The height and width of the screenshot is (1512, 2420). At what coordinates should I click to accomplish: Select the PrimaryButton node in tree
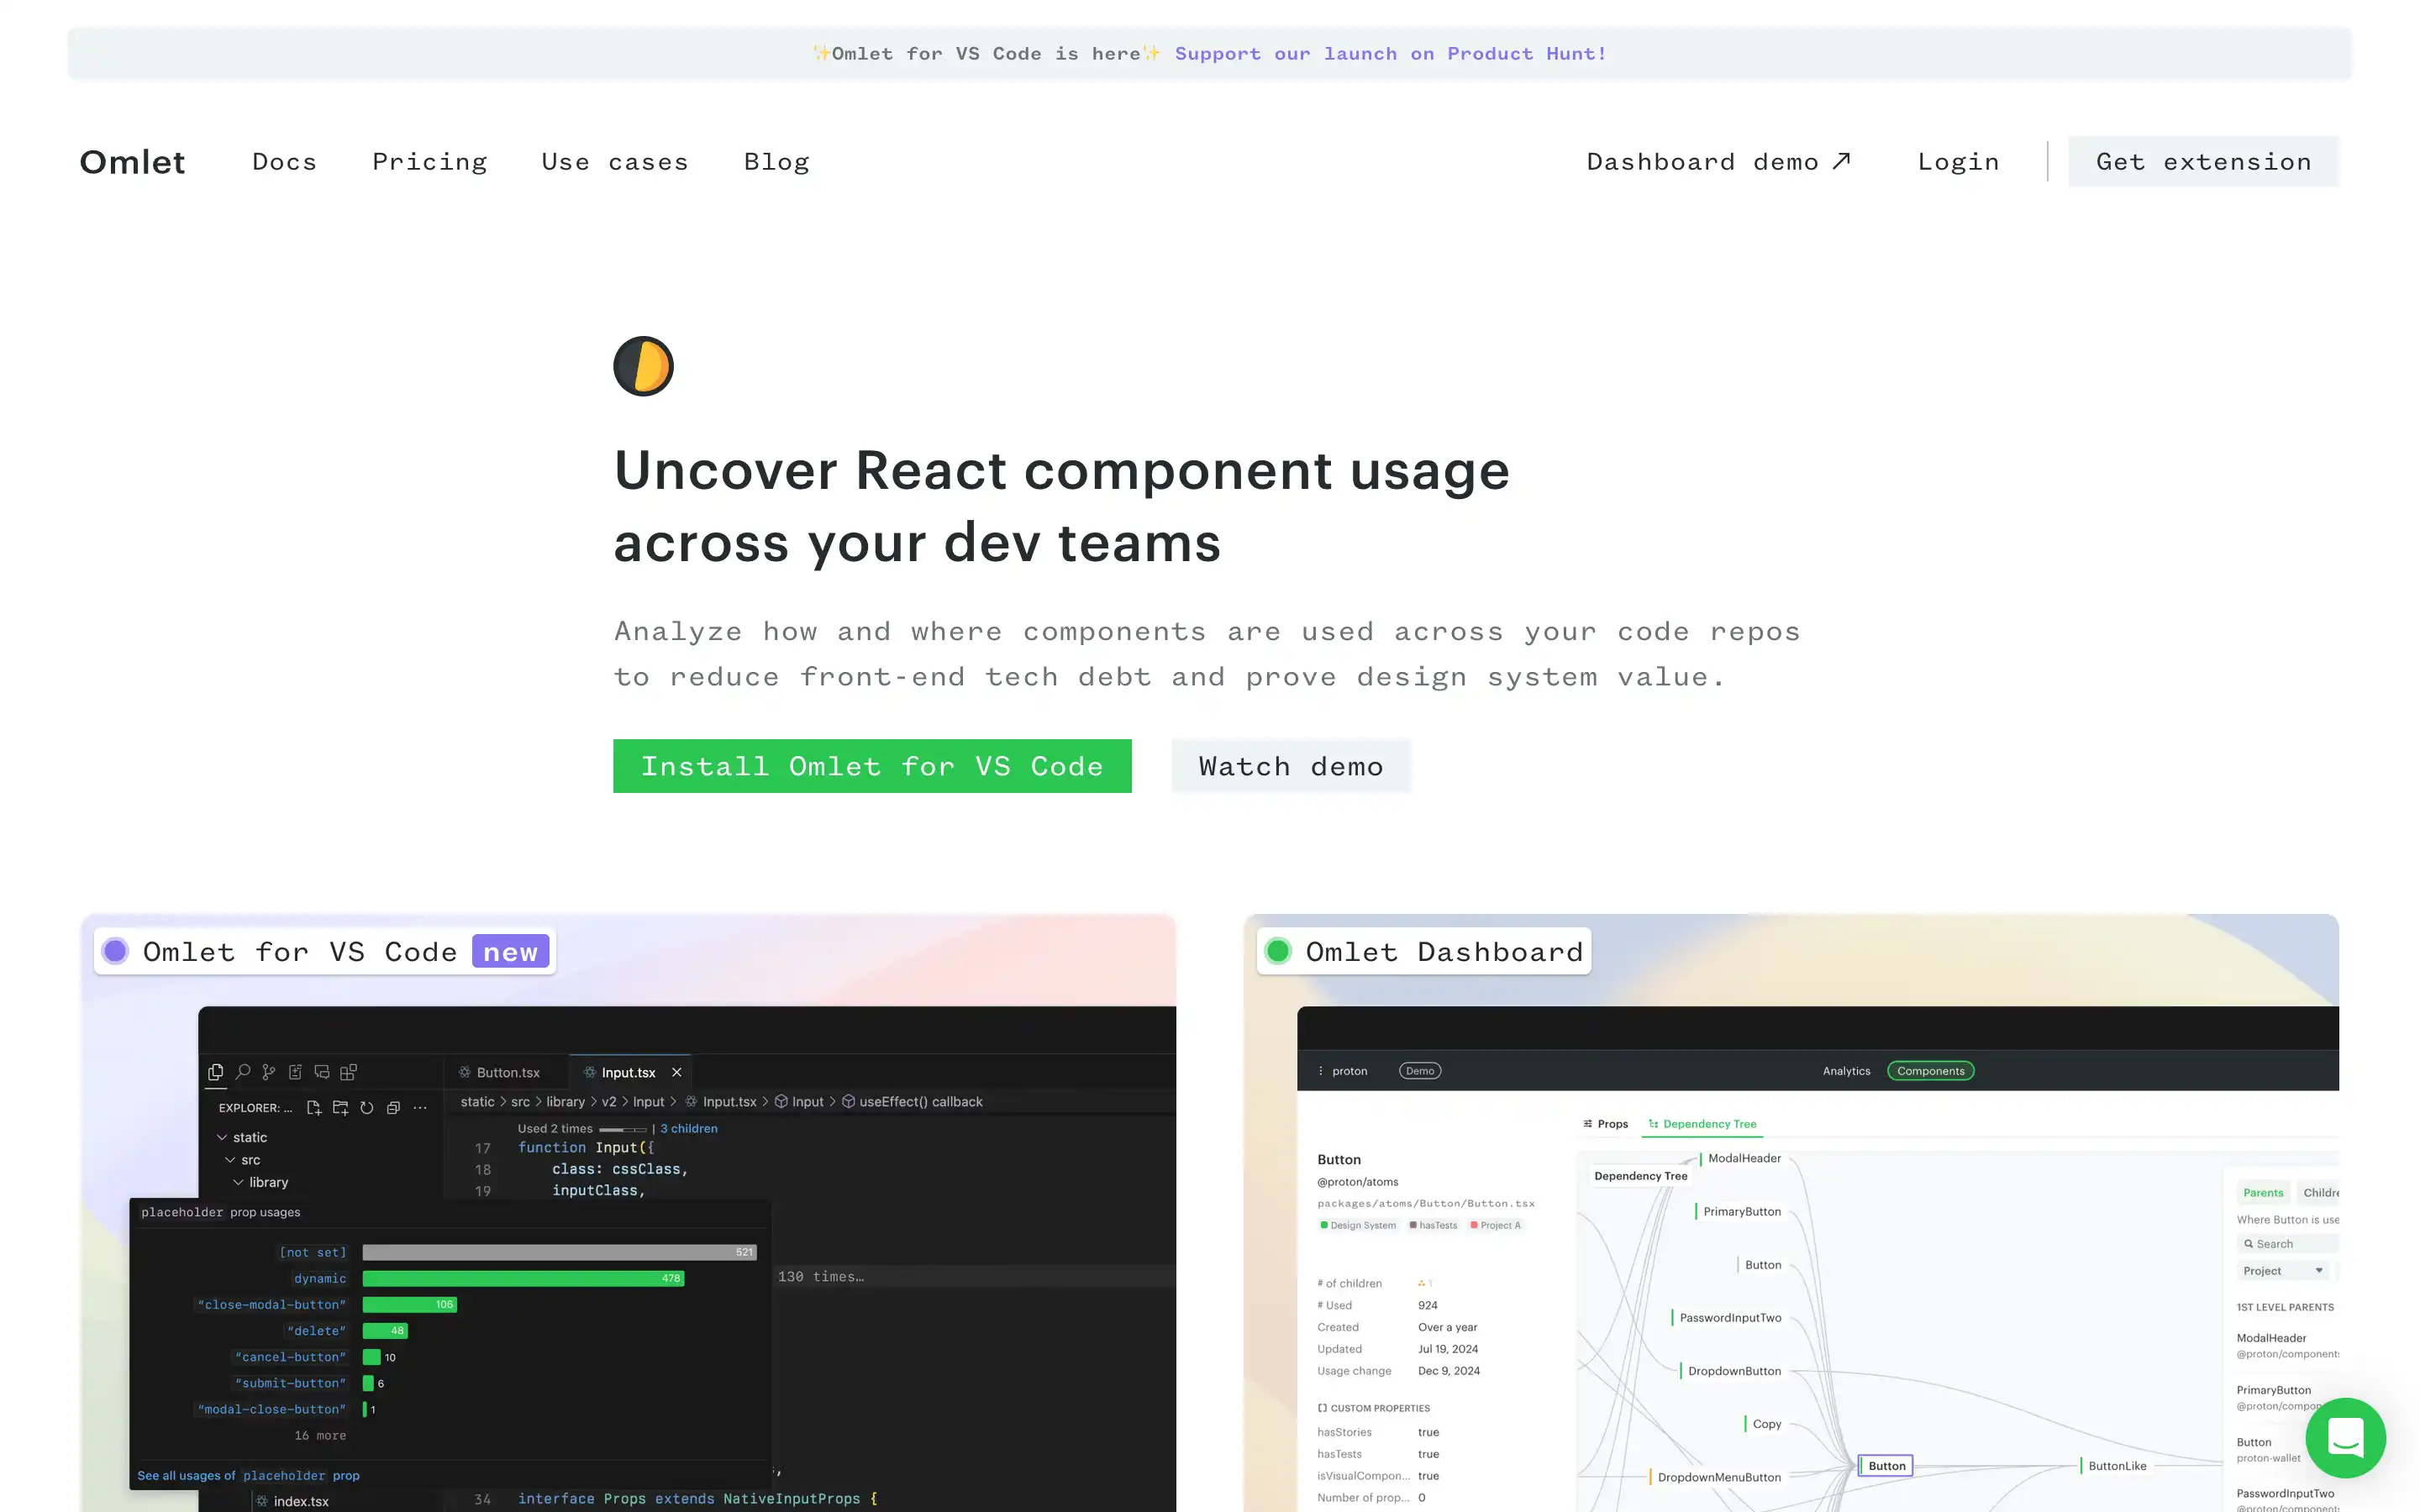[x=1741, y=1211]
